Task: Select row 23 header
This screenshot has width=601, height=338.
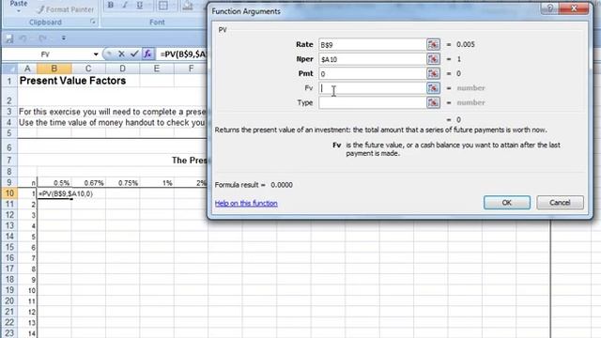Action: pos(9,333)
